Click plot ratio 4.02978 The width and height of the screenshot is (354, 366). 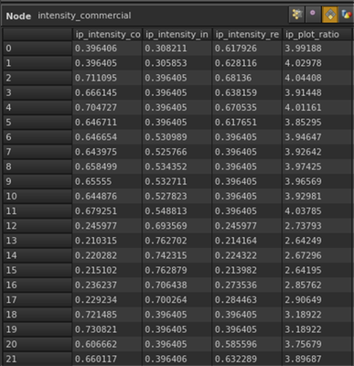click(x=303, y=63)
